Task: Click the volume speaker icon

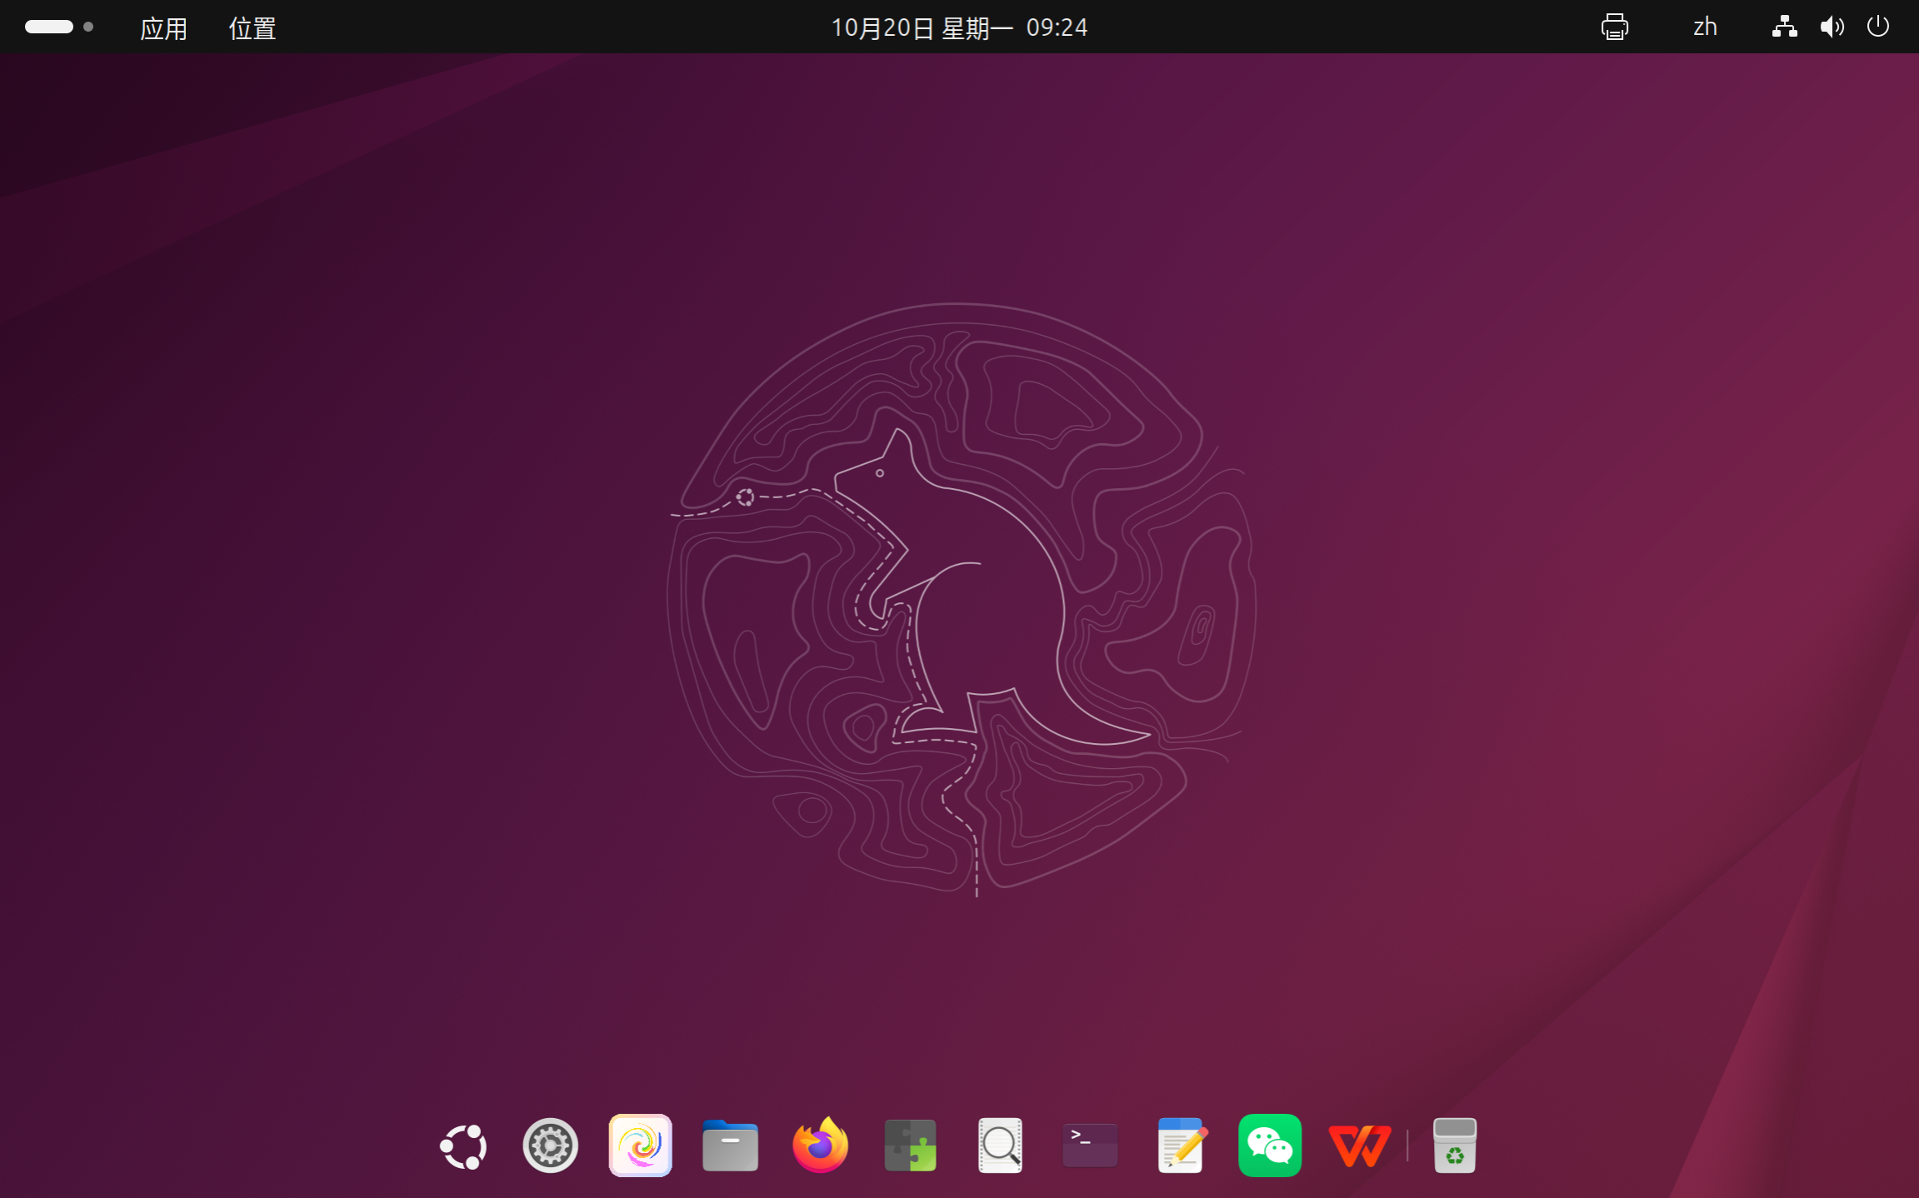Action: (x=1832, y=27)
